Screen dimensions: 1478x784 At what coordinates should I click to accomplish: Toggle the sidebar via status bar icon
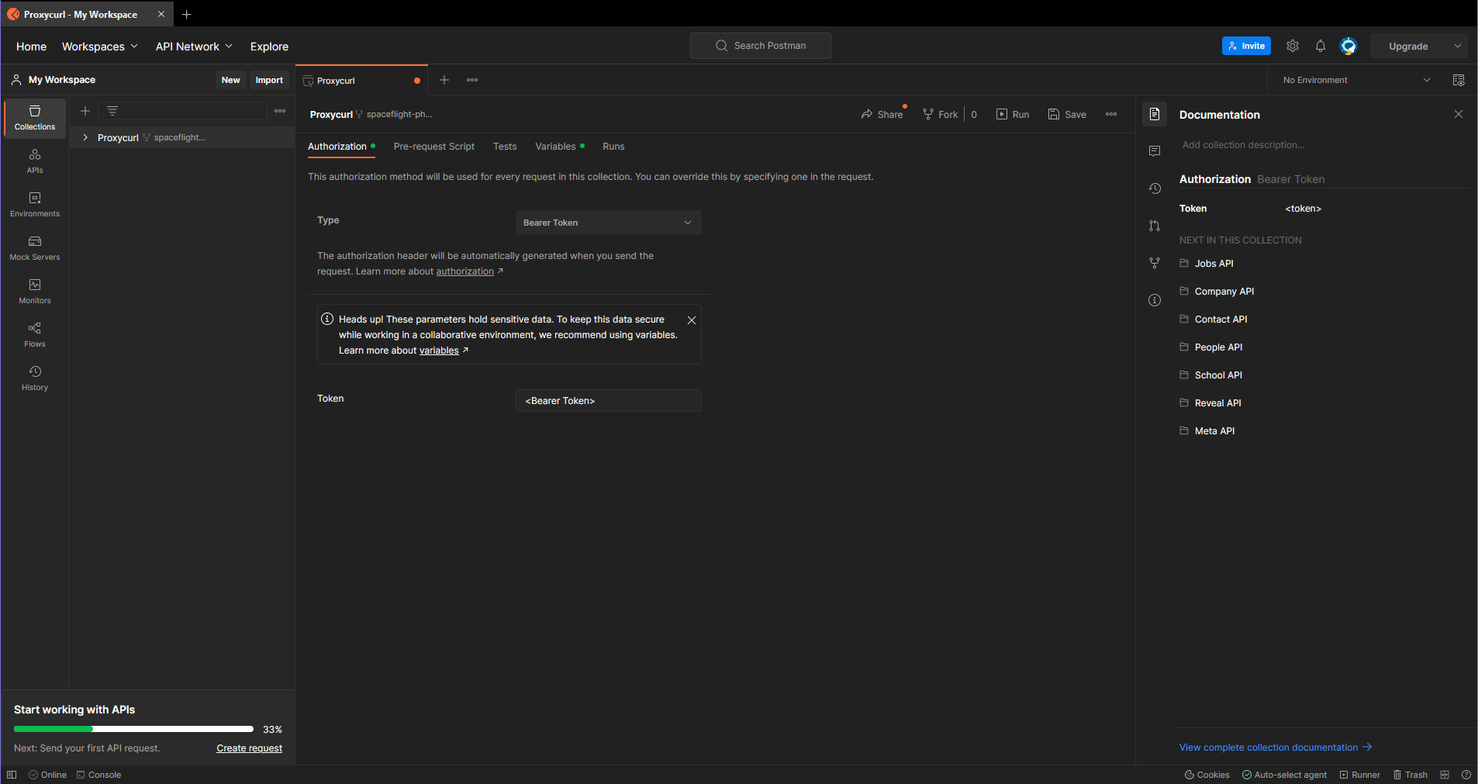click(x=12, y=775)
